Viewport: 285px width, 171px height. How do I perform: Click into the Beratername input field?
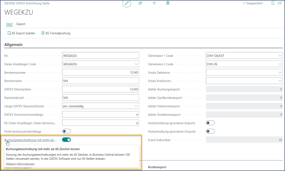[100, 81]
